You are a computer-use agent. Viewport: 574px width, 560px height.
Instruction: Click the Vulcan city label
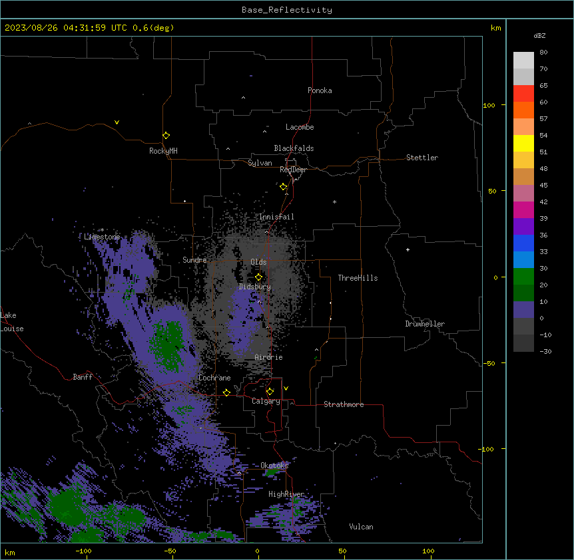pos(361,527)
